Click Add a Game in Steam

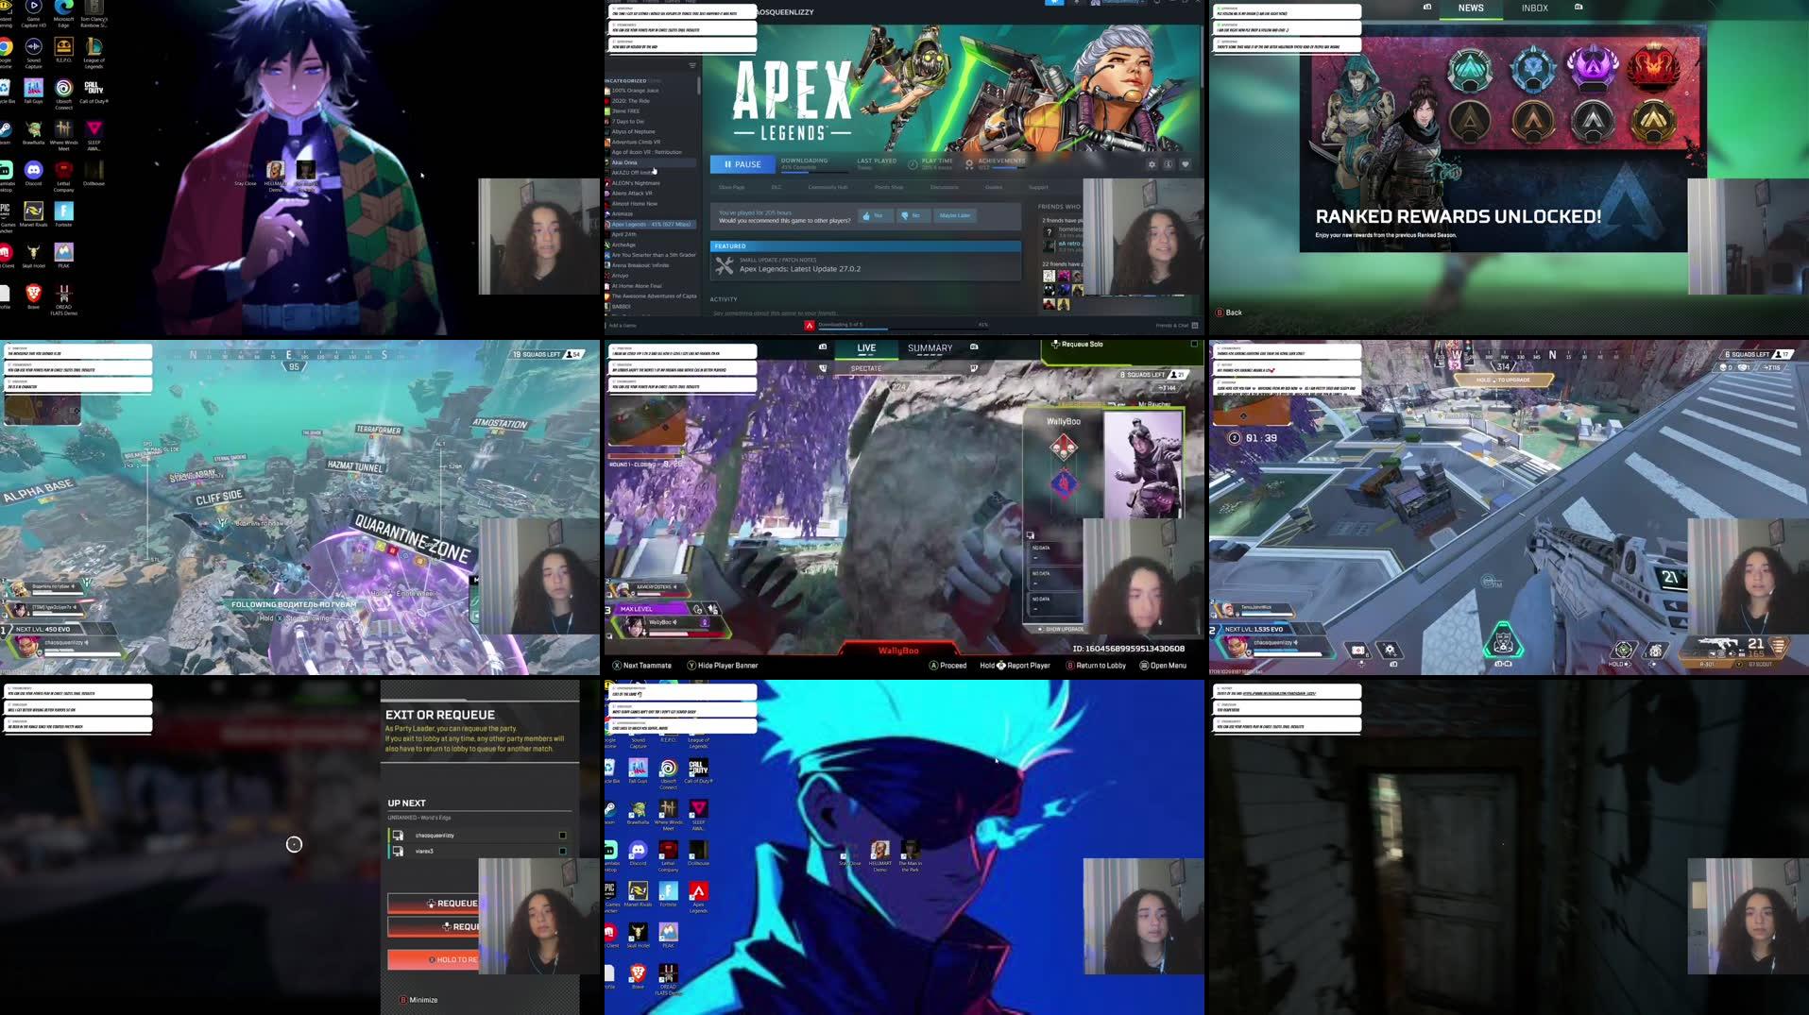point(622,324)
